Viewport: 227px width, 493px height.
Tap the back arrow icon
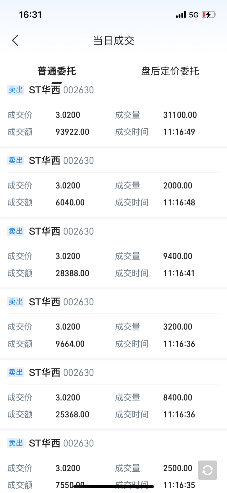[x=15, y=40]
